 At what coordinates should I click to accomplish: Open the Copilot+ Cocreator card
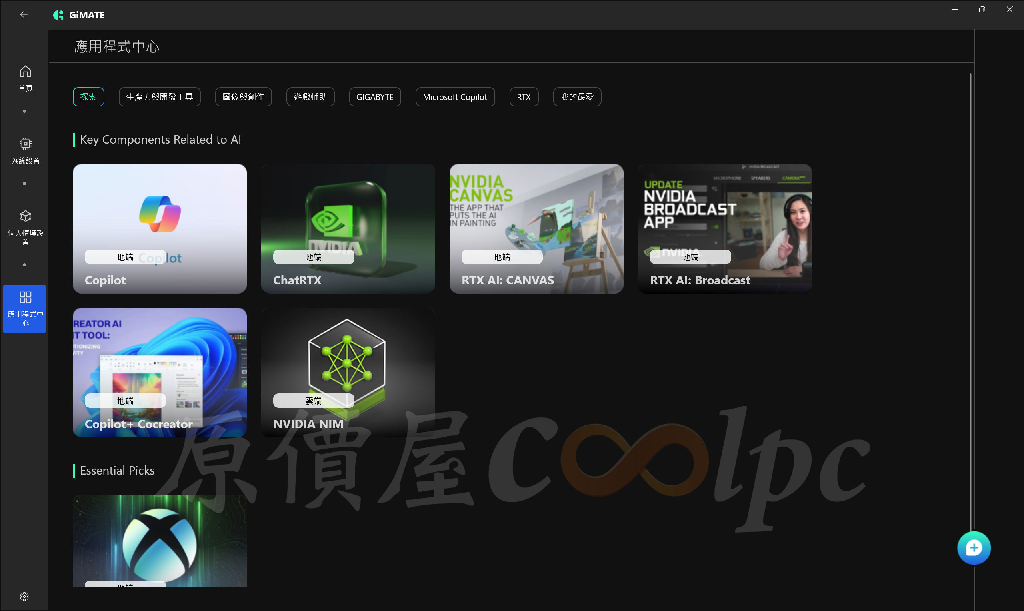coord(160,373)
